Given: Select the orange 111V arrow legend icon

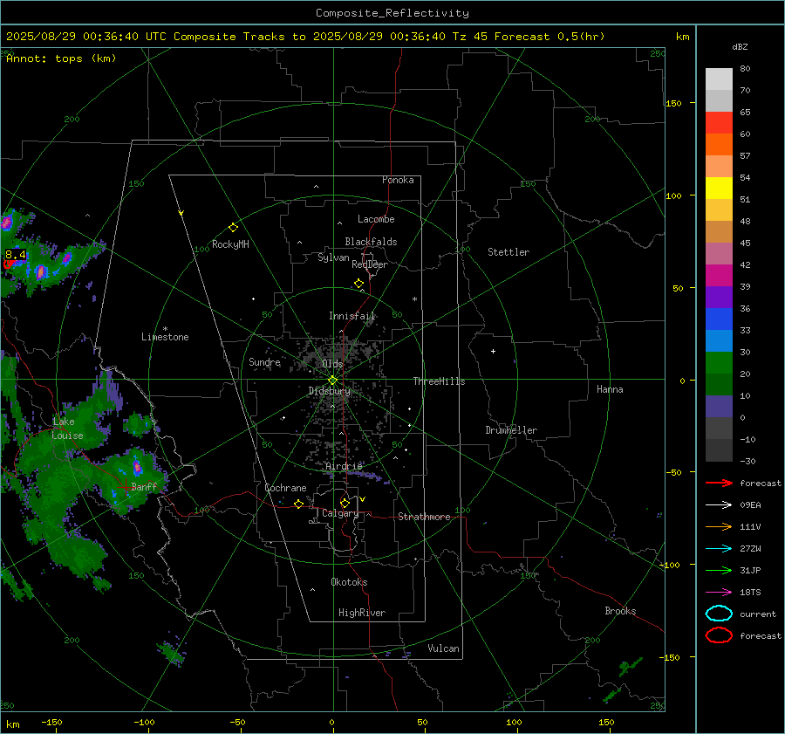Looking at the screenshot, I should pyautogui.click(x=719, y=526).
